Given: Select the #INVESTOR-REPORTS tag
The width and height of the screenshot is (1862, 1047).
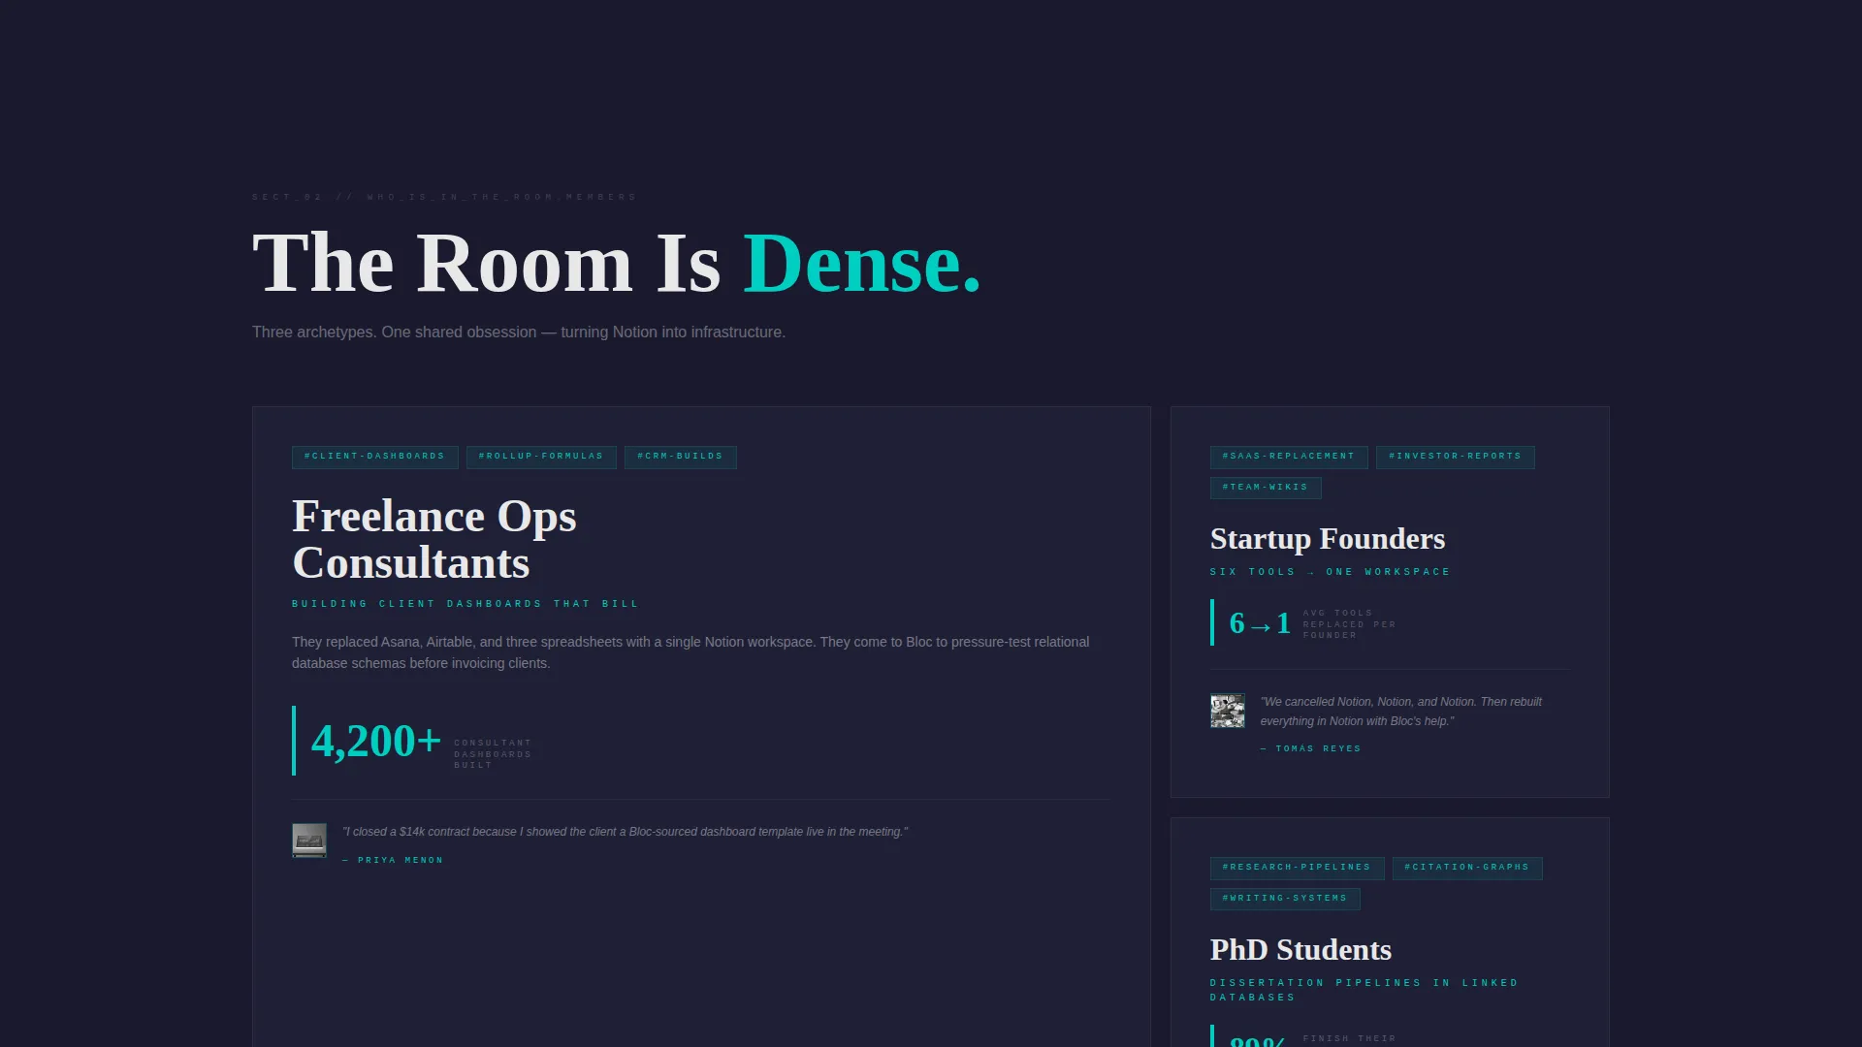Looking at the screenshot, I should [x=1456, y=457].
